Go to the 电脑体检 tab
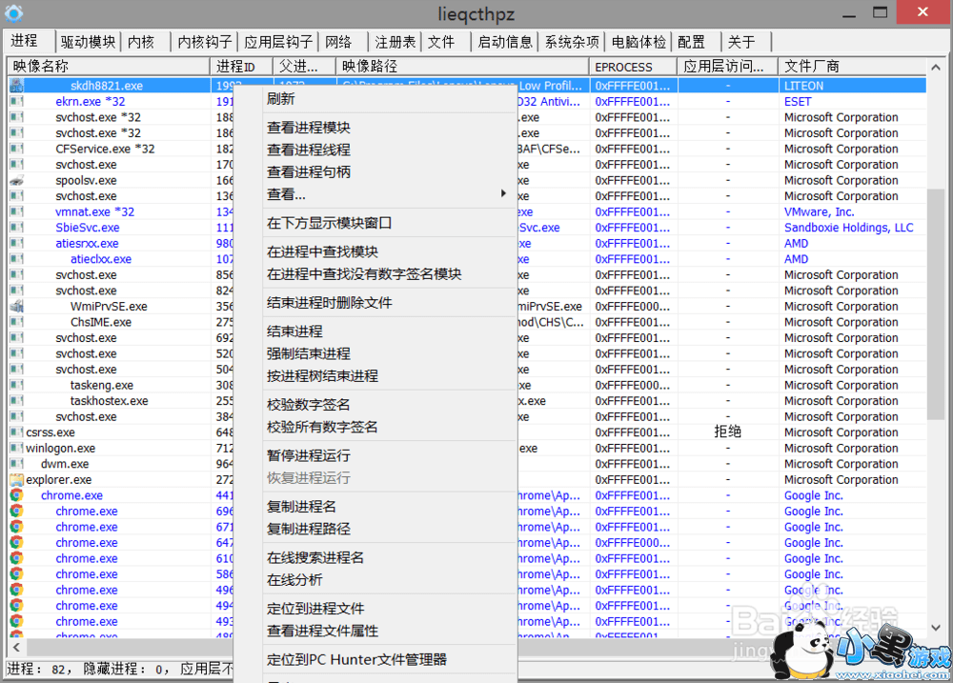Screen dimensions: 953x683 [639, 42]
